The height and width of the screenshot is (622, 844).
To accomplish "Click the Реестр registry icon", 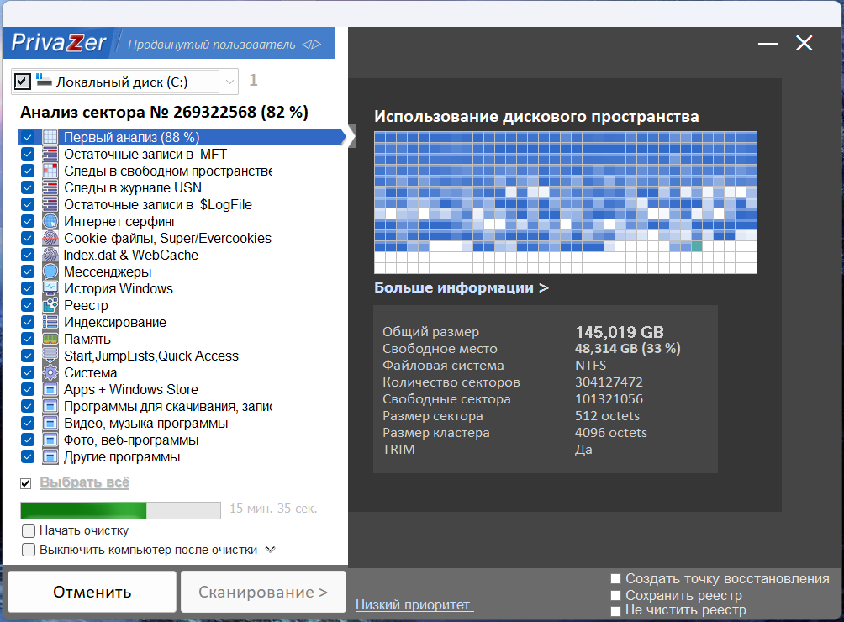I will (50, 305).
